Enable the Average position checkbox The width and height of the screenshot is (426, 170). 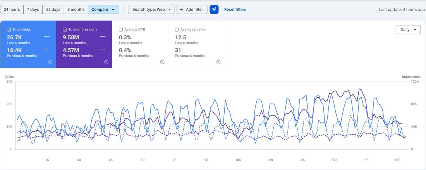[177, 29]
